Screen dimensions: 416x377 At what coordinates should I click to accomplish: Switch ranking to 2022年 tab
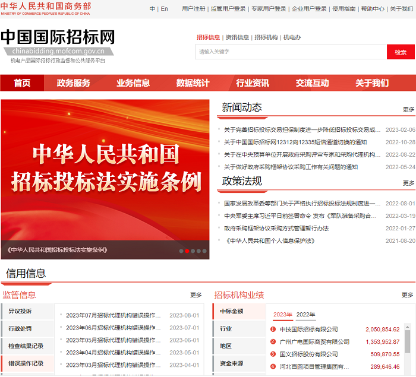pos(305,315)
